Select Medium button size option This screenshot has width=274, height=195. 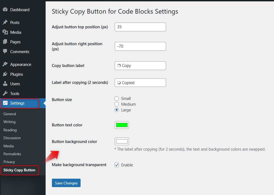coord(117,104)
